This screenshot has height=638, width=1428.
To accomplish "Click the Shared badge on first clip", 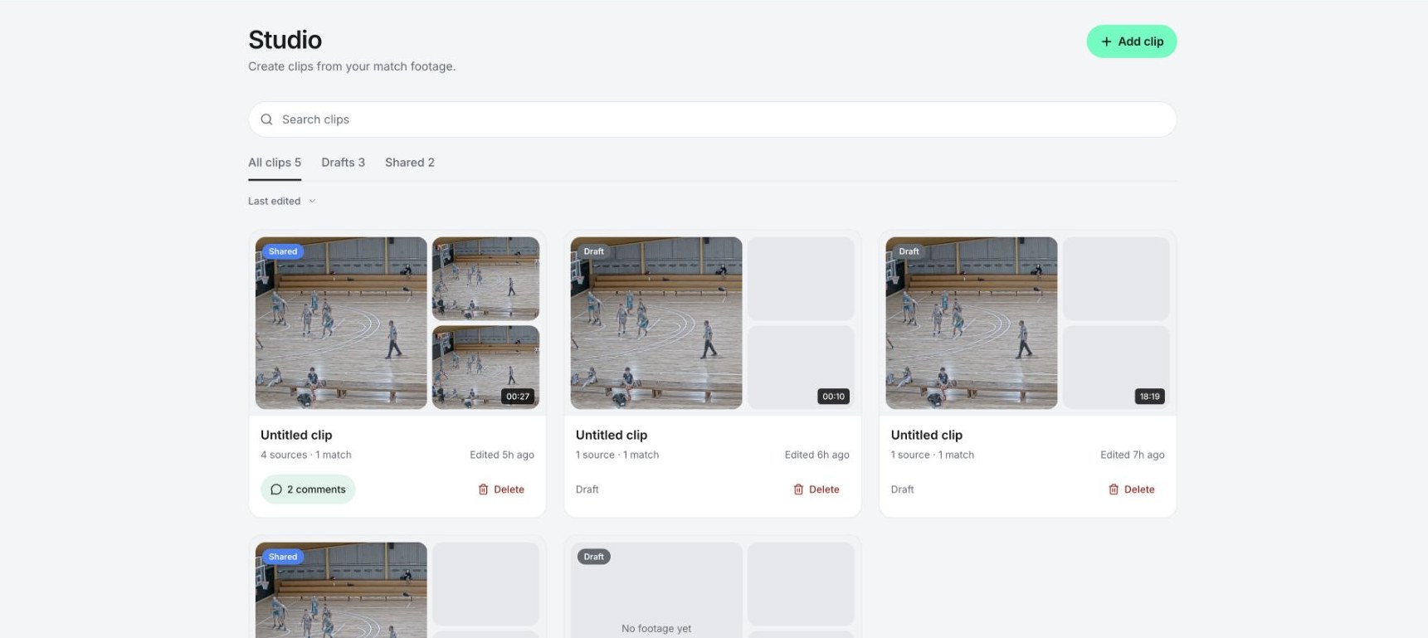I will point(283,251).
